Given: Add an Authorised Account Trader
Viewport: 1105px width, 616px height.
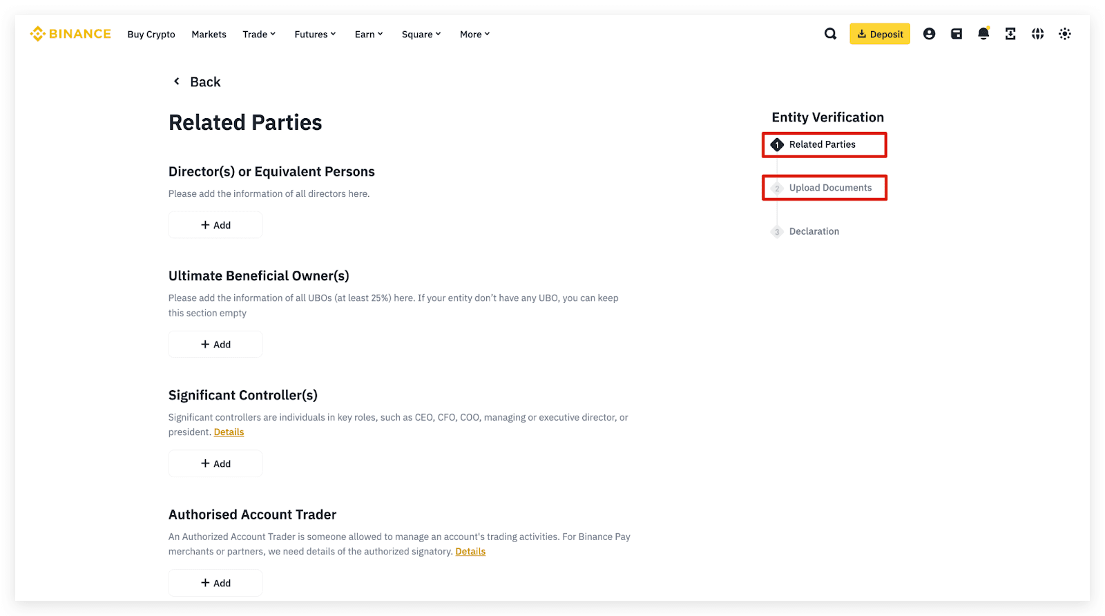Looking at the screenshot, I should click(x=215, y=583).
